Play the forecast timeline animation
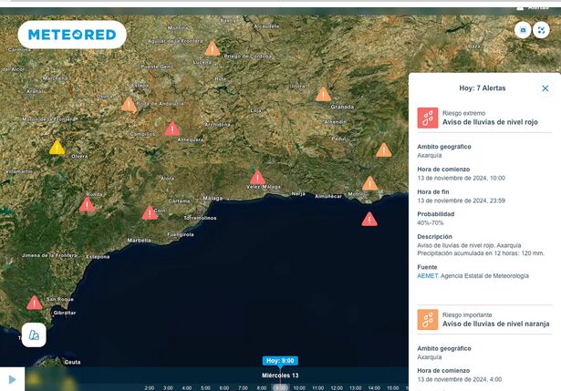 point(12,378)
